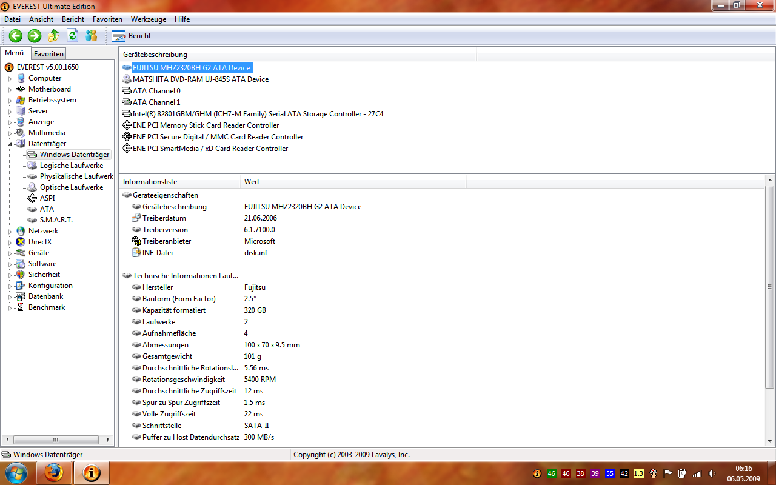Select ATA Channel 1 in device list

(x=156, y=102)
